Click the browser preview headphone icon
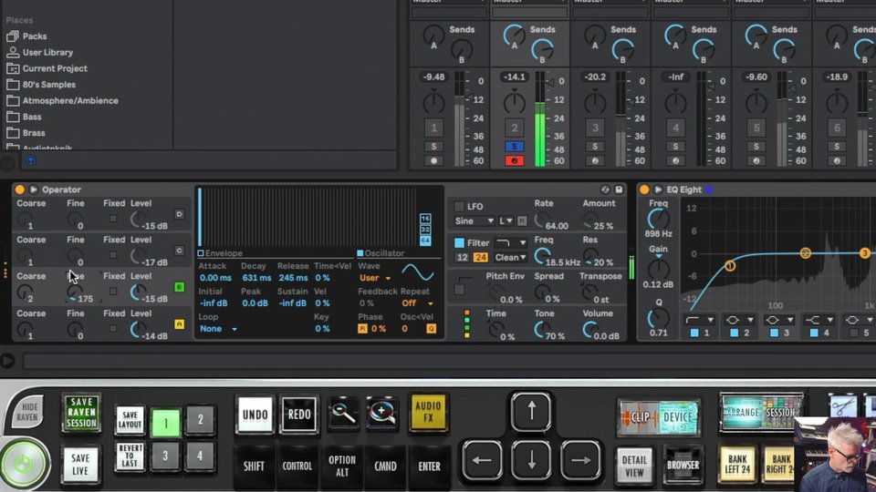This screenshot has height=492, width=876. tap(31, 160)
